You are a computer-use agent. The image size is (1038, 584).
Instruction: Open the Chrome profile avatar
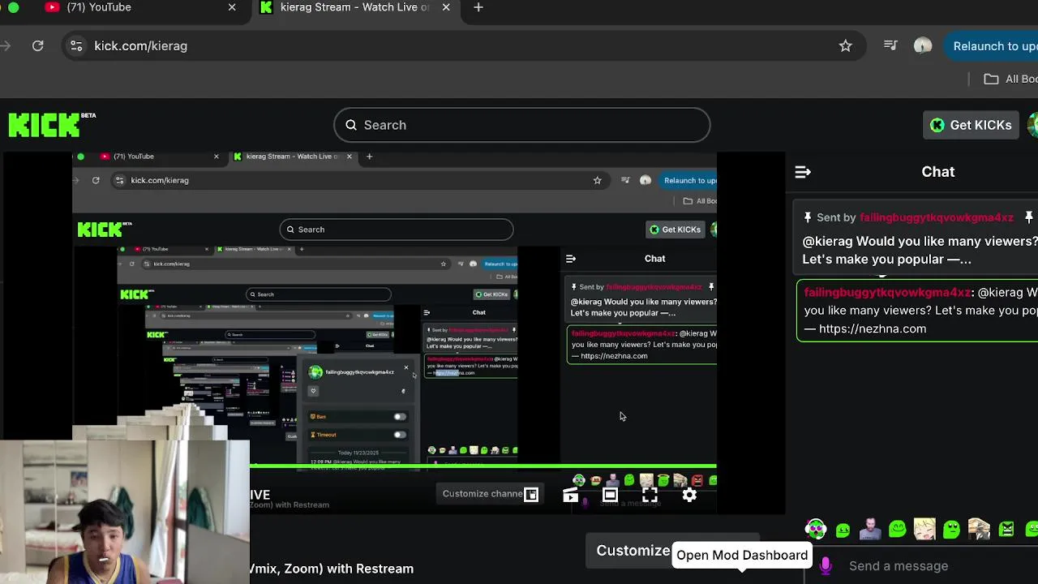tap(923, 46)
